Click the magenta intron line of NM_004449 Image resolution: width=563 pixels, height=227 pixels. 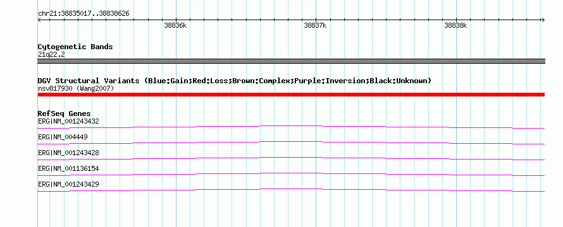coord(291,142)
